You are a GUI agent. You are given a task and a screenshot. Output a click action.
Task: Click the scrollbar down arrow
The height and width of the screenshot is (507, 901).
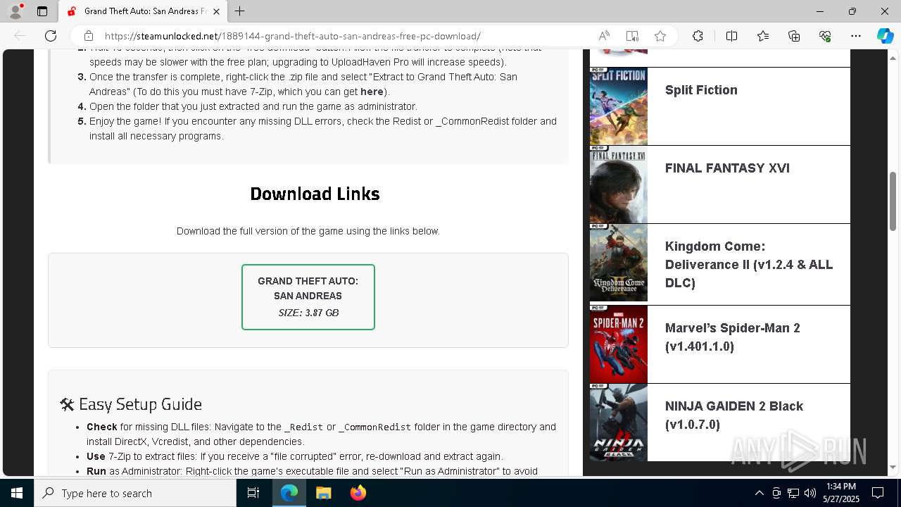pyautogui.click(x=893, y=467)
